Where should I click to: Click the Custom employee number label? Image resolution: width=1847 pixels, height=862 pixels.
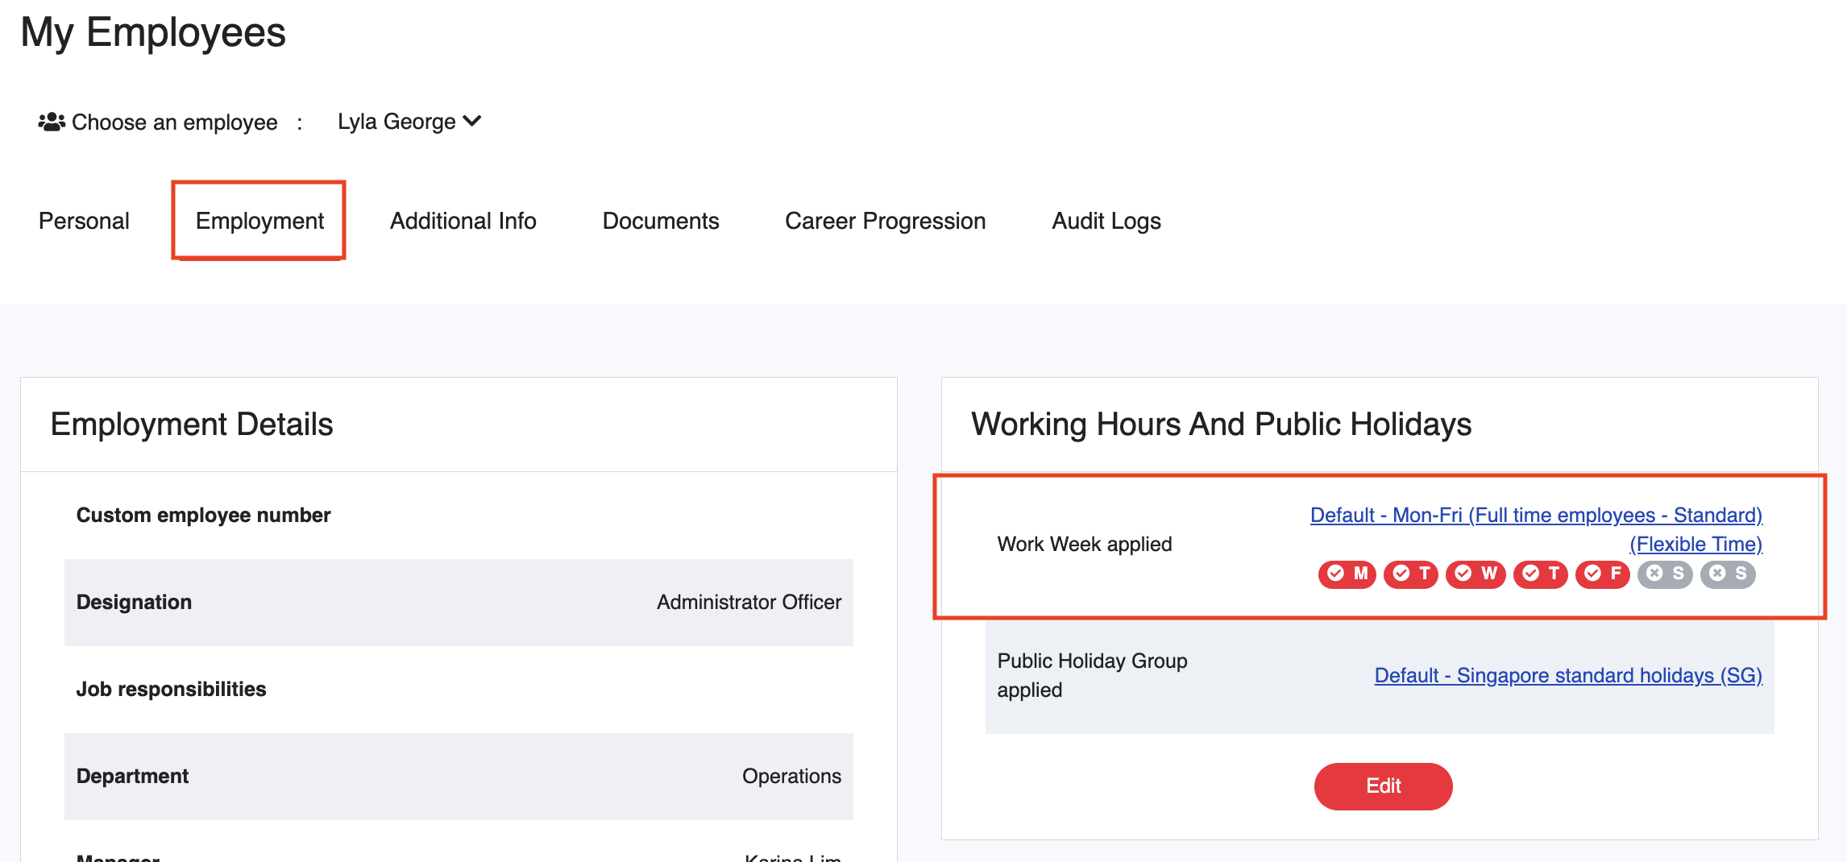point(203,515)
